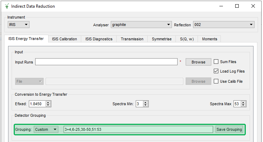Decrease Spectra Max using down arrow
Screen dimensions: 263x142
pos(244,105)
